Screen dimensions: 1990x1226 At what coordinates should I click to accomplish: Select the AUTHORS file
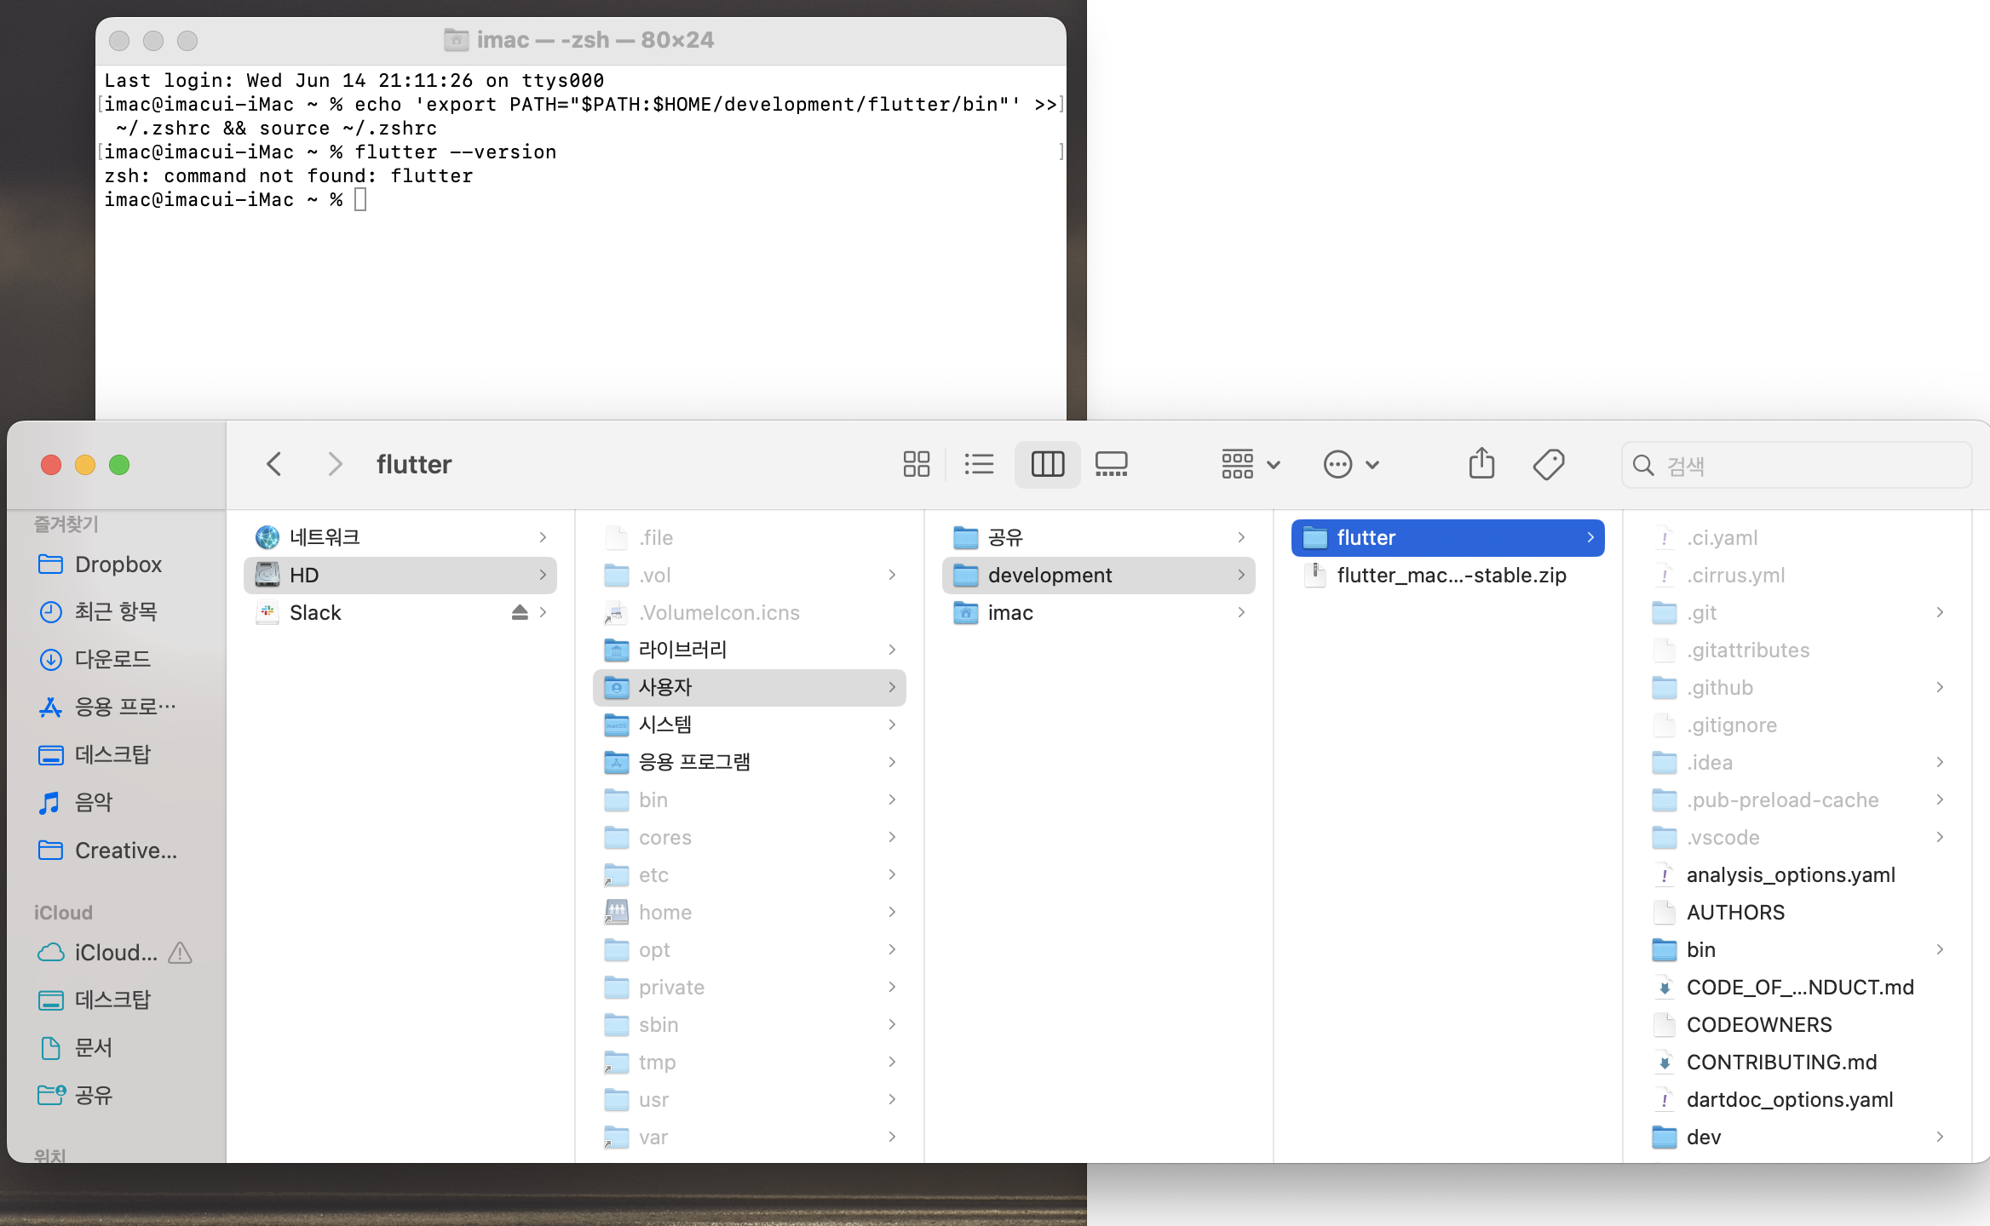1797,912
